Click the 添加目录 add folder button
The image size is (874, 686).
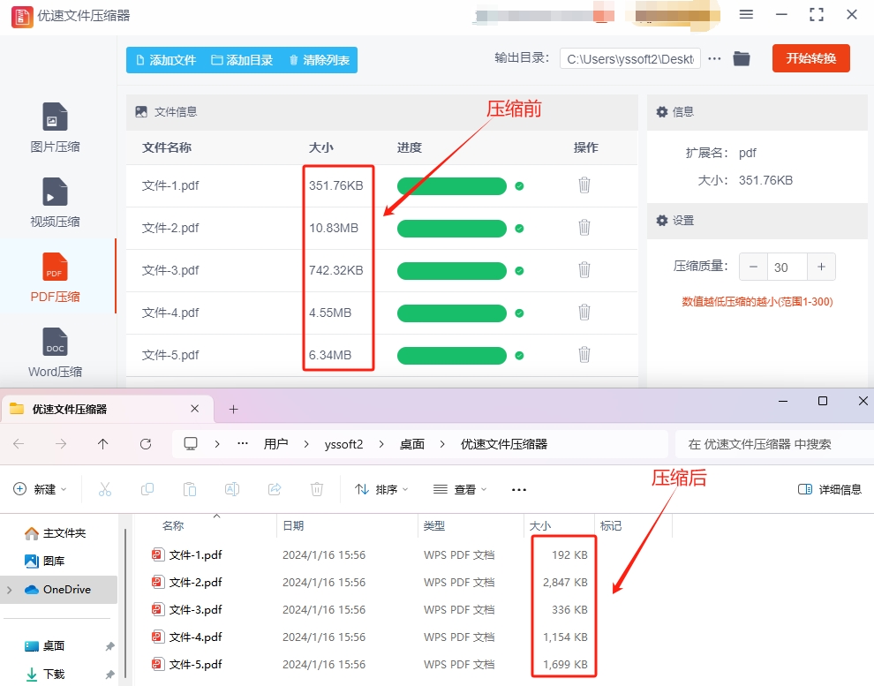click(x=242, y=60)
